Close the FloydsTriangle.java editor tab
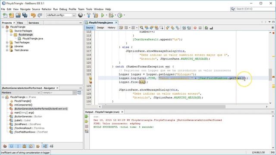 tap(116, 22)
